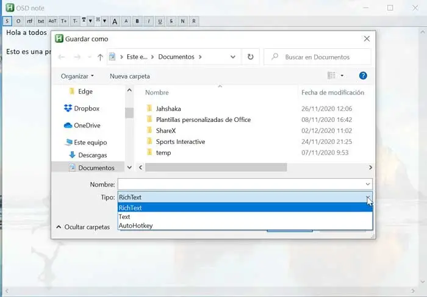427x297 pixels.
Task: Open recent locations chevron next to forward arrow
Action: tap(89, 57)
